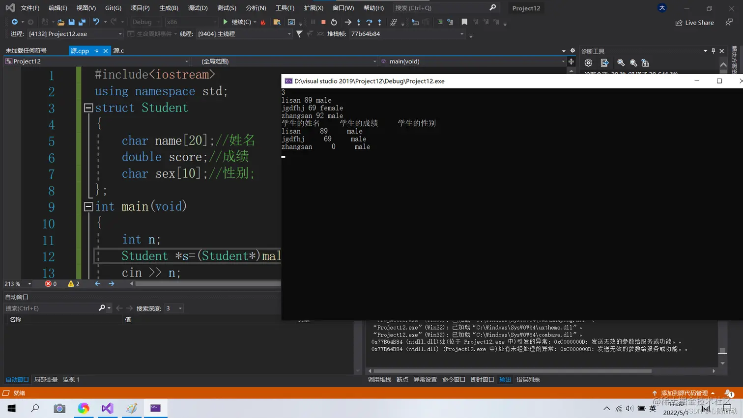Open the 文件(F) menu
Image resolution: width=743 pixels, height=418 pixels.
click(x=30, y=8)
